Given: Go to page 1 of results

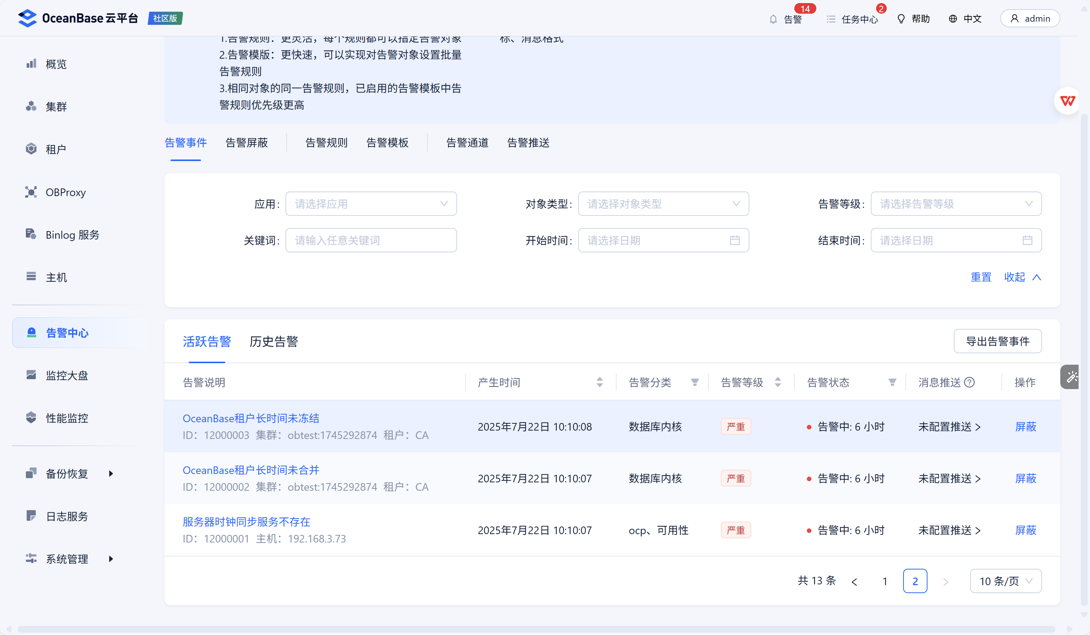Looking at the screenshot, I should click(x=884, y=581).
